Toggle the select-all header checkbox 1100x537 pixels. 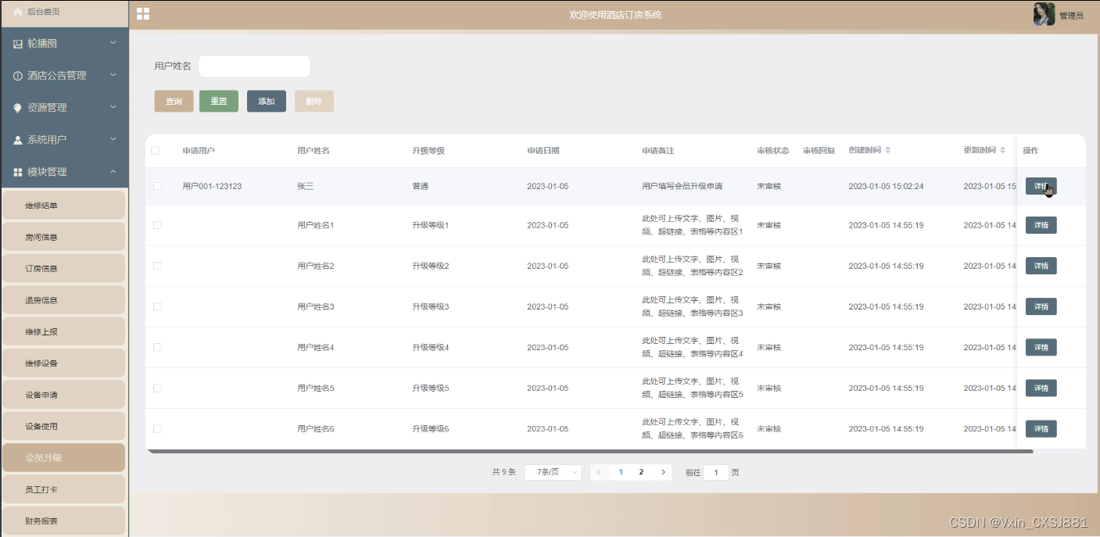(x=155, y=151)
